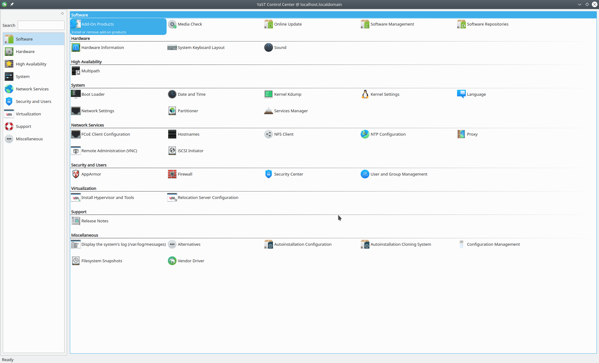Select the Network Services sidebar category

point(32,89)
